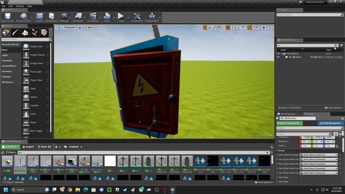Open the Lit view mode dropdown
345x194 pixels.
tap(81, 27)
